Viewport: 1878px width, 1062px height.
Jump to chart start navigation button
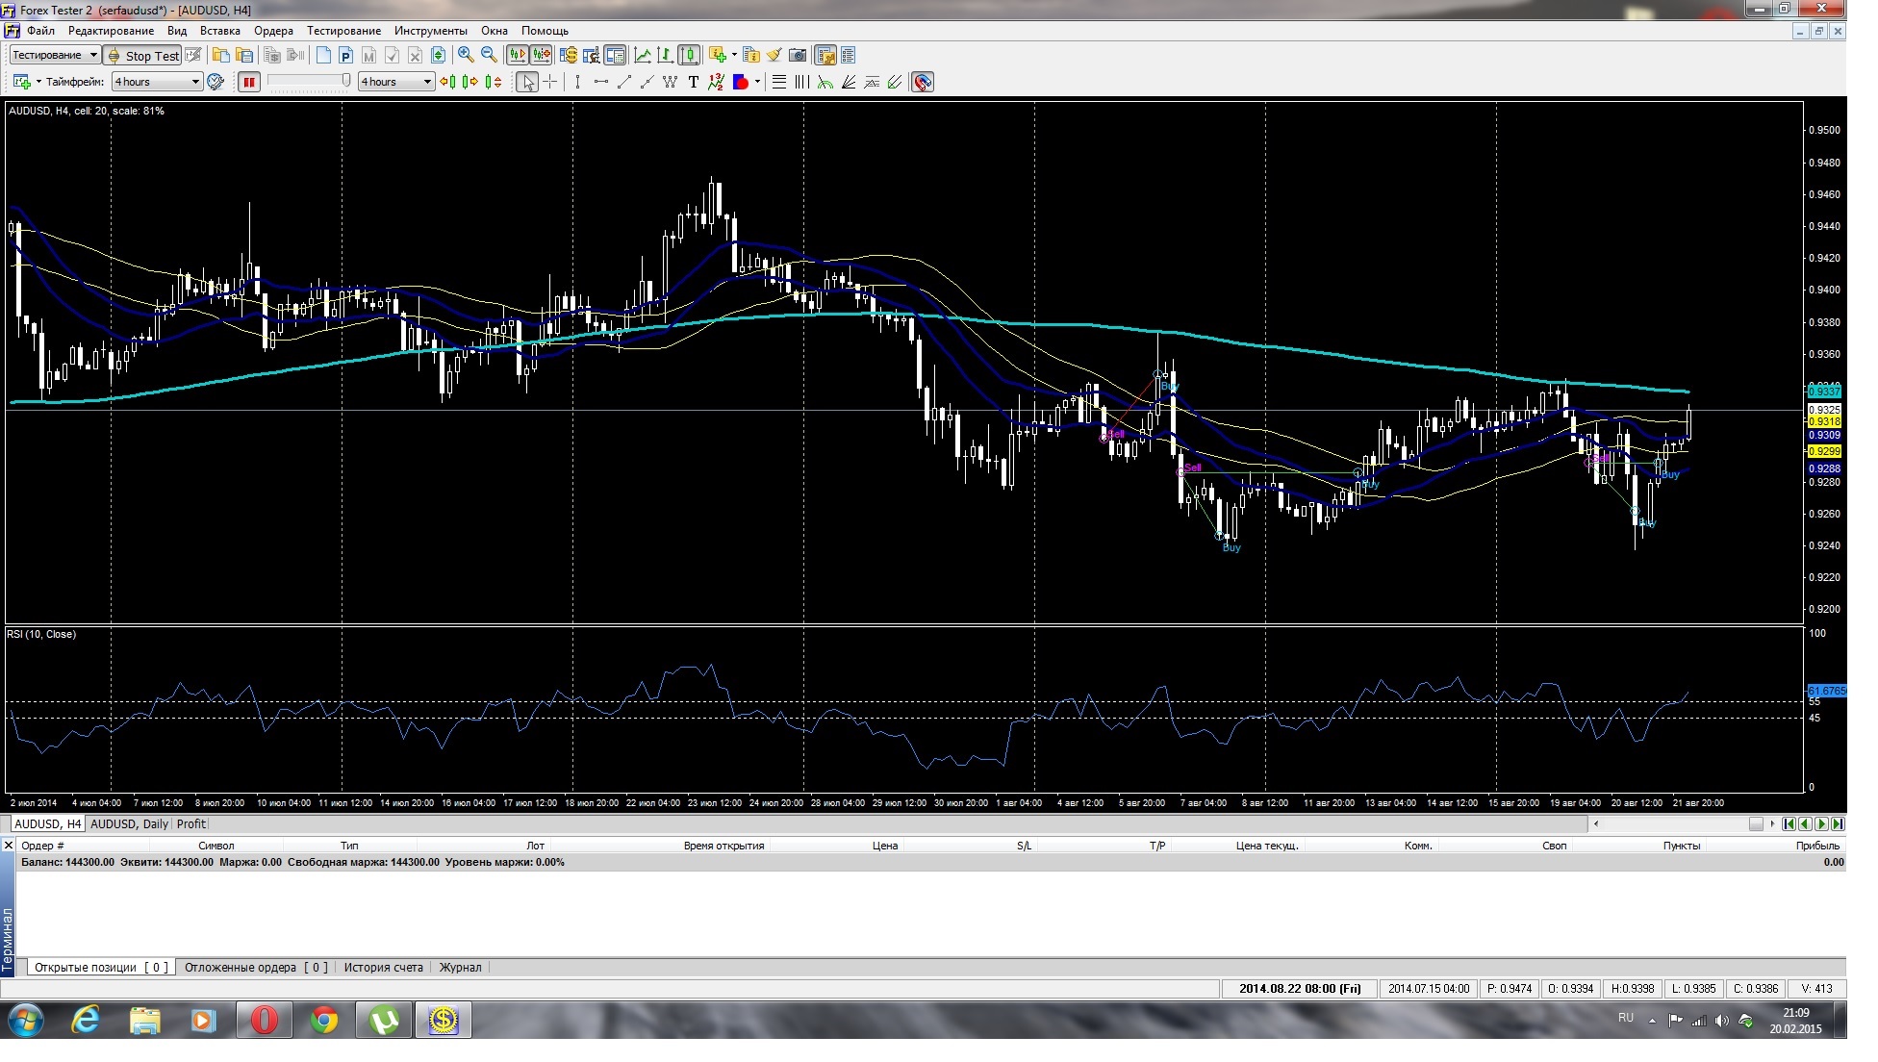click(x=1789, y=823)
